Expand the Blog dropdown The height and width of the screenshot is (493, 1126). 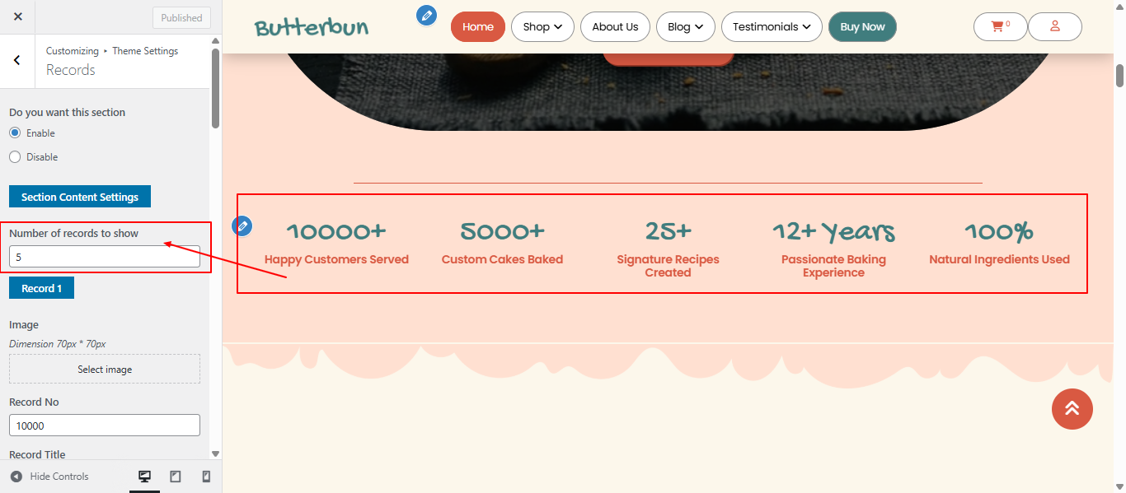click(685, 26)
